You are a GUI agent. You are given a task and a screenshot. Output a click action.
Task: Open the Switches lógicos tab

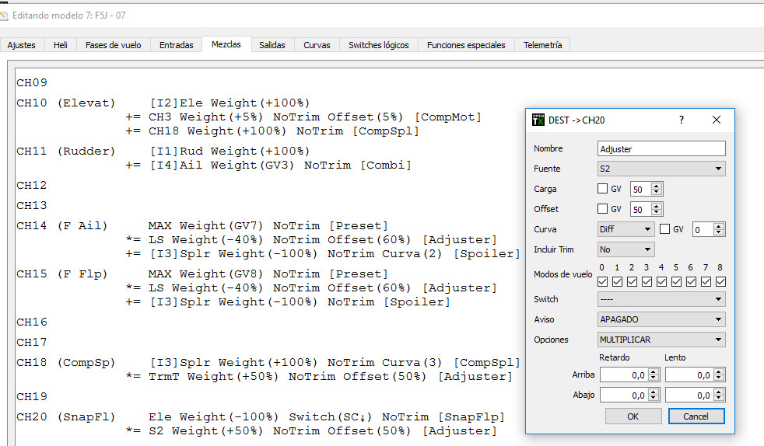(x=378, y=45)
